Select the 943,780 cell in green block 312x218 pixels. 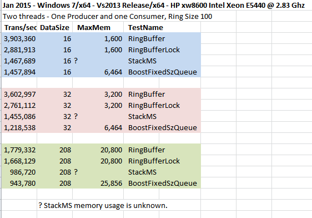point(19,183)
